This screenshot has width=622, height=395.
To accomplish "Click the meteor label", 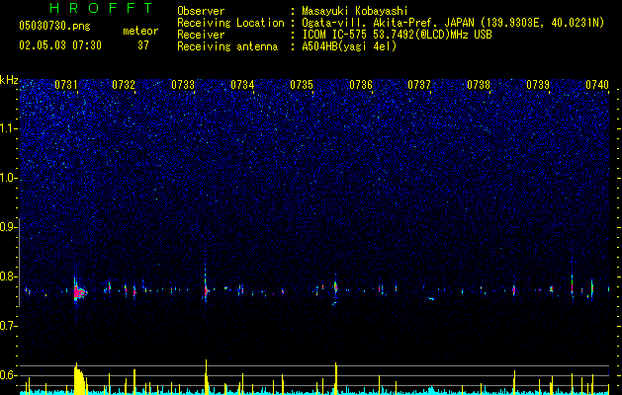I will pyautogui.click(x=140, y=31).
